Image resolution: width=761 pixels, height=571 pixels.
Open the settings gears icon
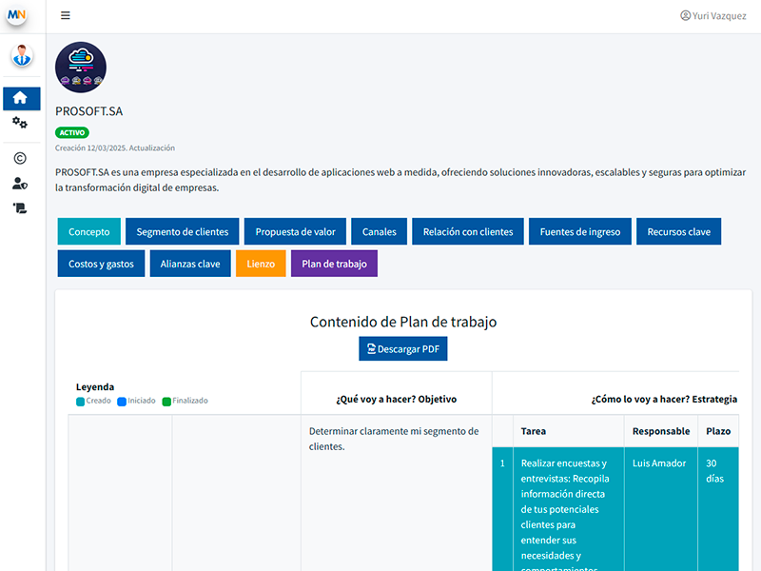[20, 123]
